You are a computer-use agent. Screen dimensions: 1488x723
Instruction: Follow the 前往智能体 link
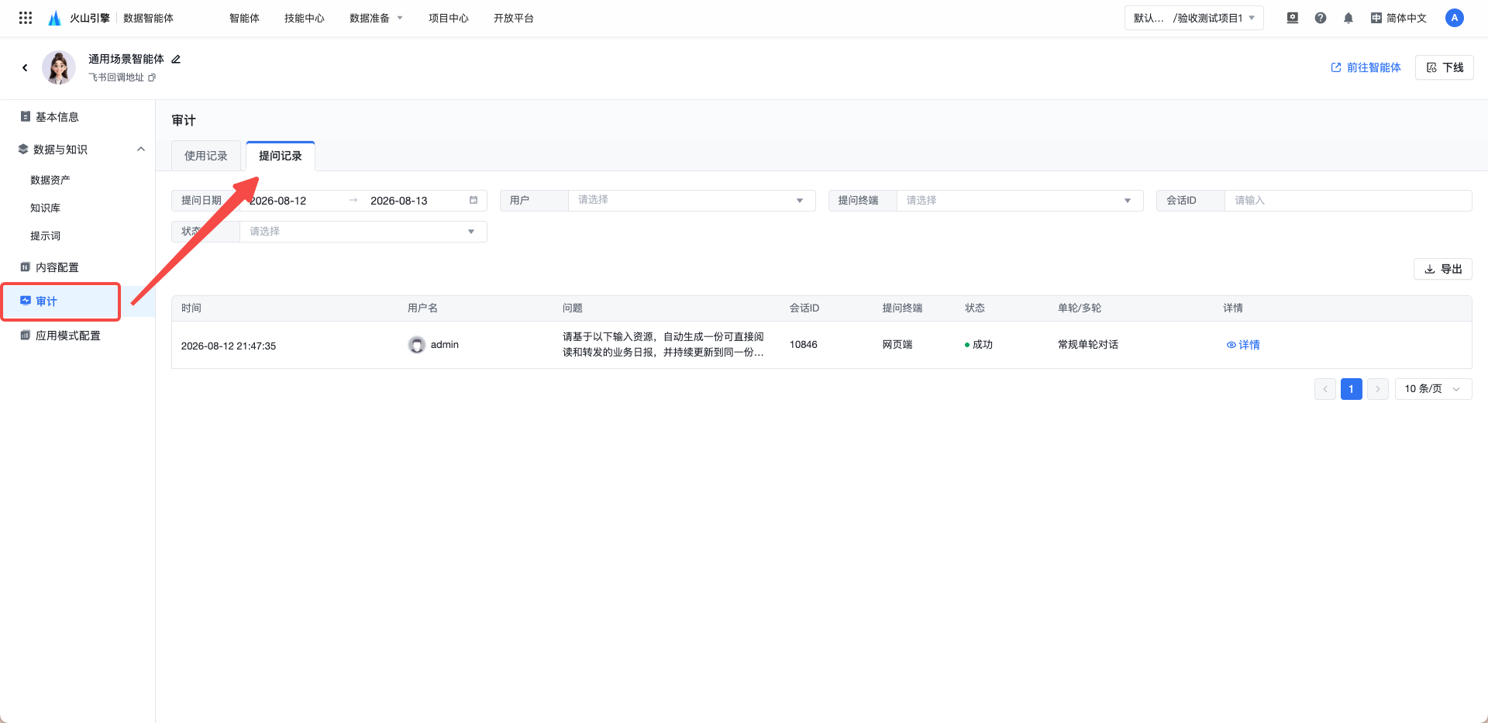click(1366, 67)
